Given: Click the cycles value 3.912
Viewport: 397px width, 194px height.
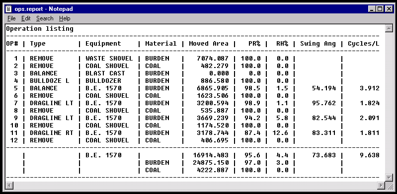Looking at the screenshot, I should [369, 88].
